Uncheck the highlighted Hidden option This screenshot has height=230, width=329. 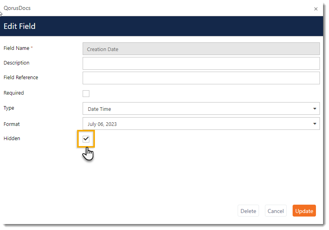(x=86, y=139)
